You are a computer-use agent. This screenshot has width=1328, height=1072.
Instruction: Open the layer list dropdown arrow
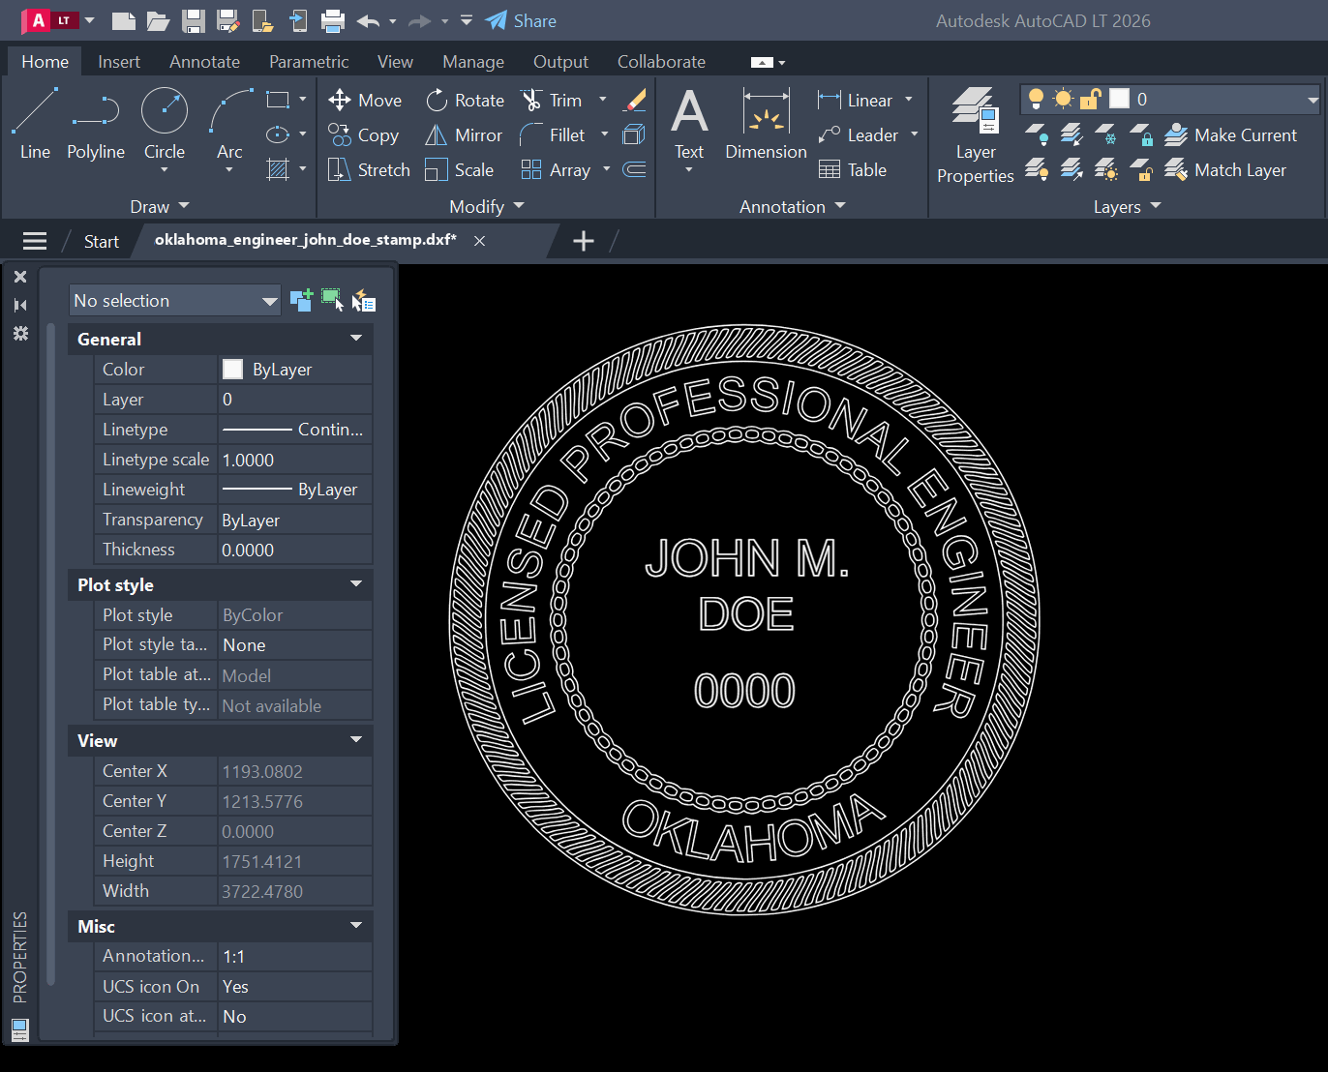coord(1313,99)
